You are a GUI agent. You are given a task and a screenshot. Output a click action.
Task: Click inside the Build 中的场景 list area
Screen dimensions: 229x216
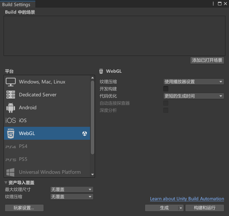114,36
